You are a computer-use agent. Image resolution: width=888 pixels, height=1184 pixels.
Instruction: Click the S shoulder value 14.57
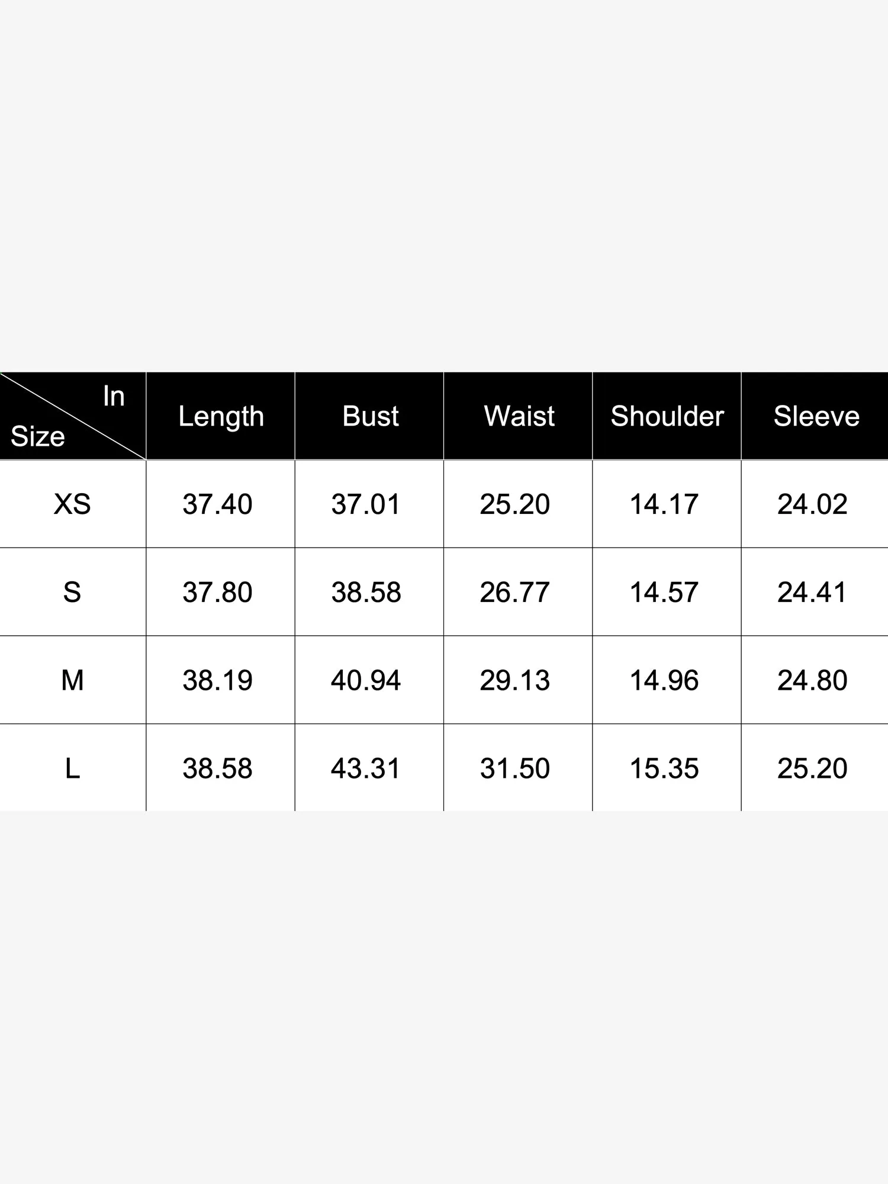(664, 592)
